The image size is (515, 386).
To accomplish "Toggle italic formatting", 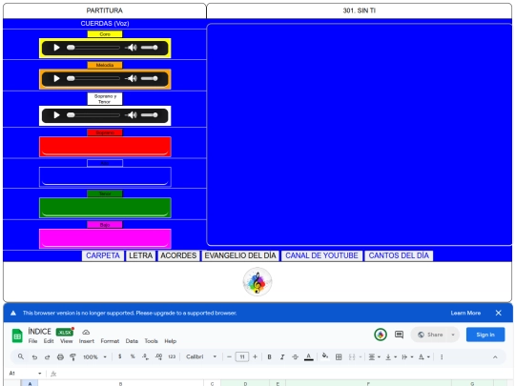I will point(282,356).
